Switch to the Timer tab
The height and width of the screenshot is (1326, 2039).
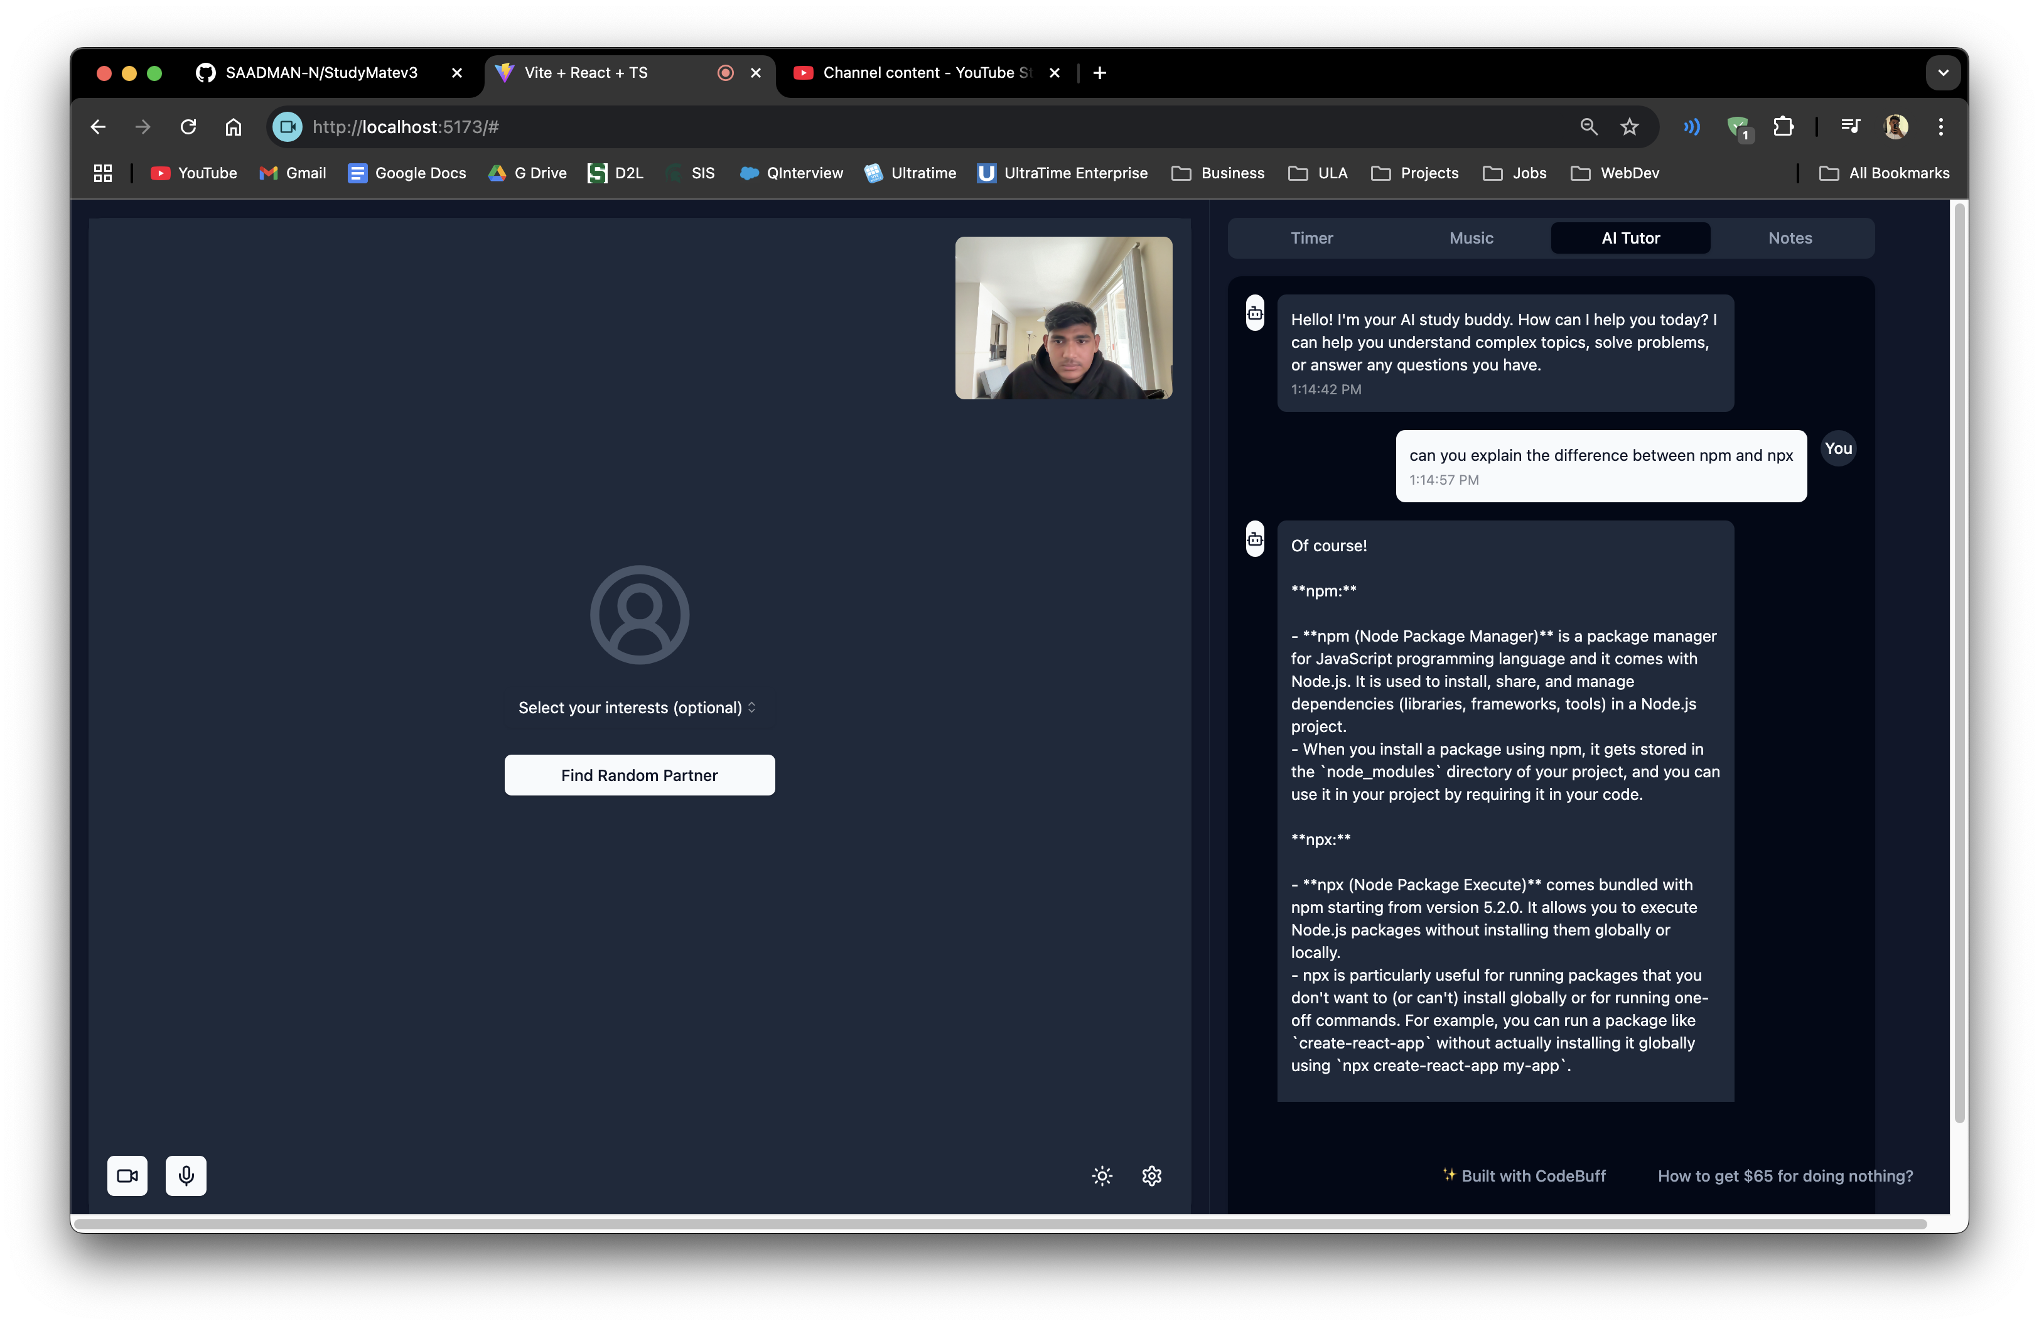point(1311,238)
